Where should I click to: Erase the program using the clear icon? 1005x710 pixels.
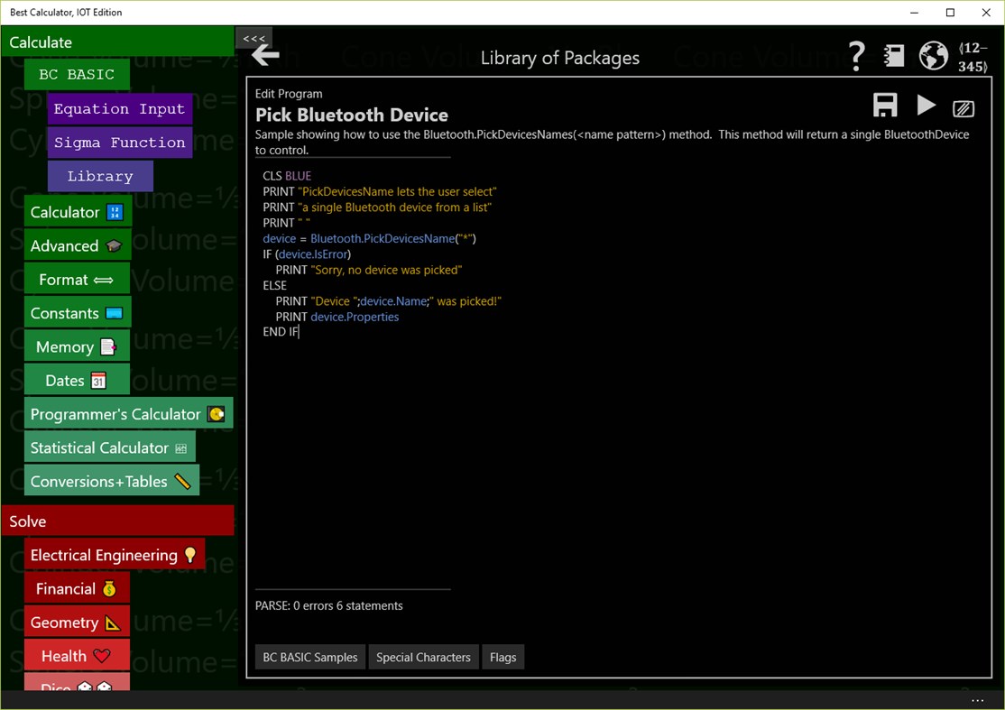[x=964, y=108]
